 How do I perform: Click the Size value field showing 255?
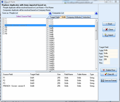107,60
